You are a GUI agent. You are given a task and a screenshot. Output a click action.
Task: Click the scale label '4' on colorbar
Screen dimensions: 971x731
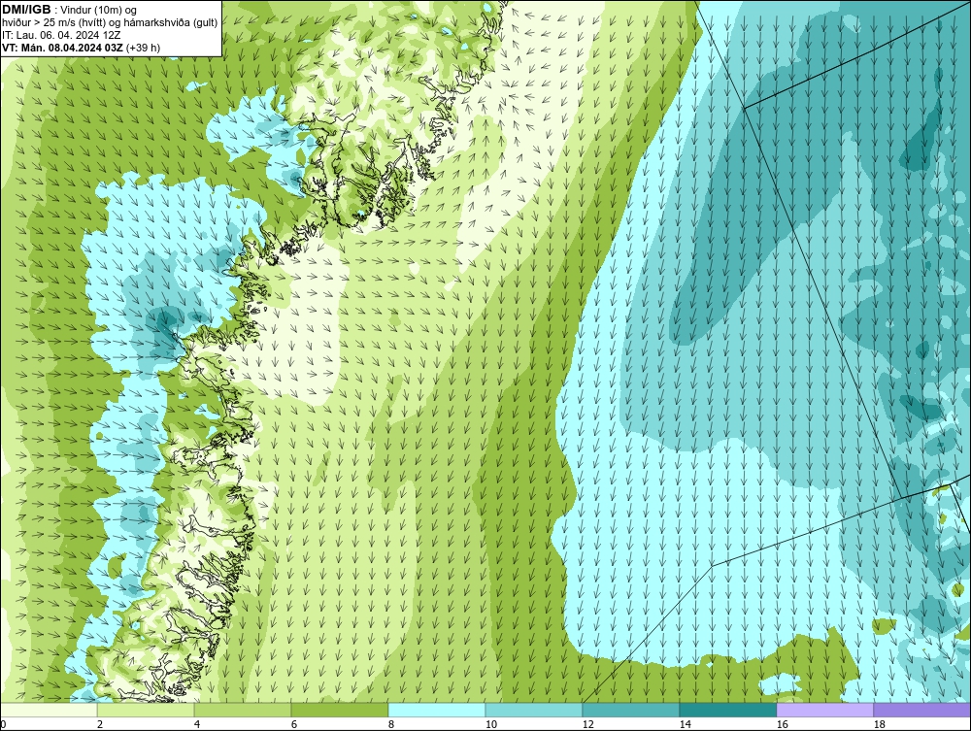[197, 724]
